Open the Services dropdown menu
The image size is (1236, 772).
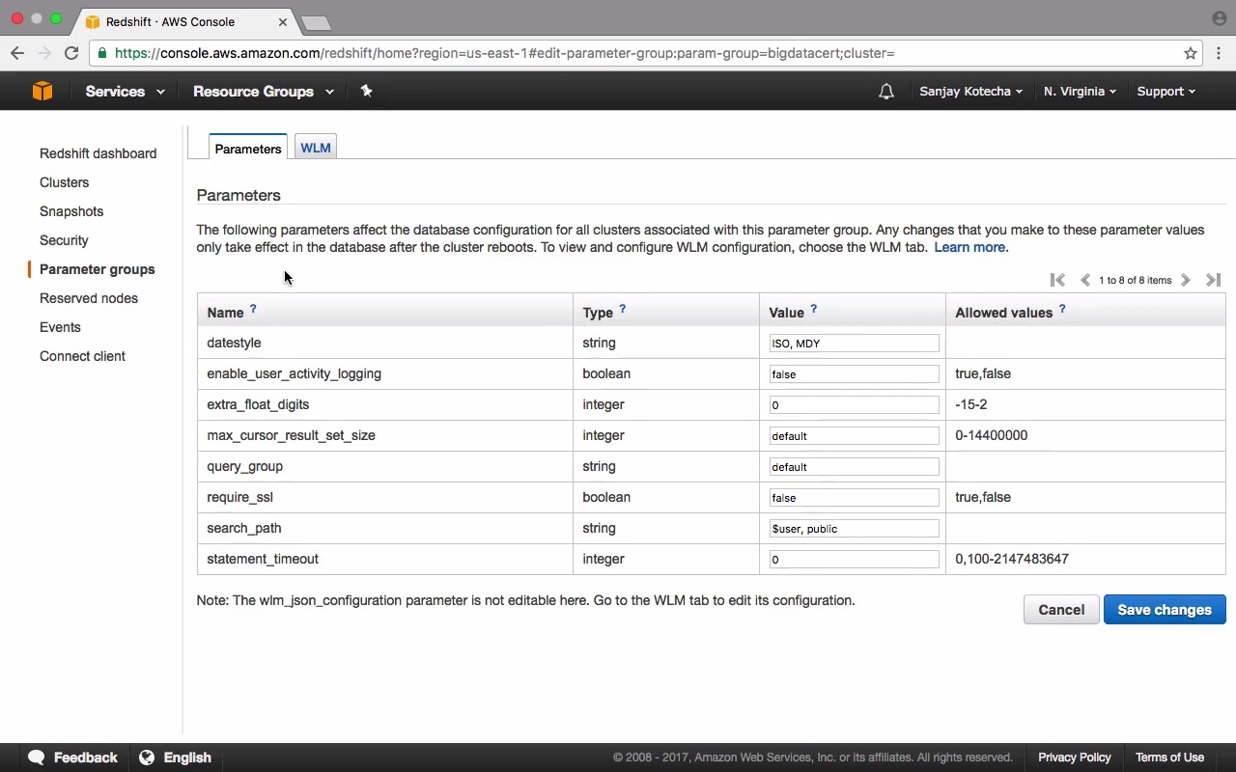pyautogui.click(x=125, y=92)
